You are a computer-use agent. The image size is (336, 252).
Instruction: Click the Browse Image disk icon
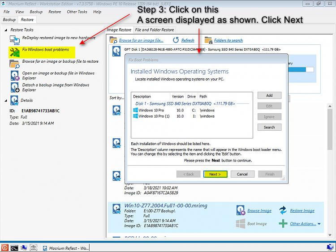point(241,210)
